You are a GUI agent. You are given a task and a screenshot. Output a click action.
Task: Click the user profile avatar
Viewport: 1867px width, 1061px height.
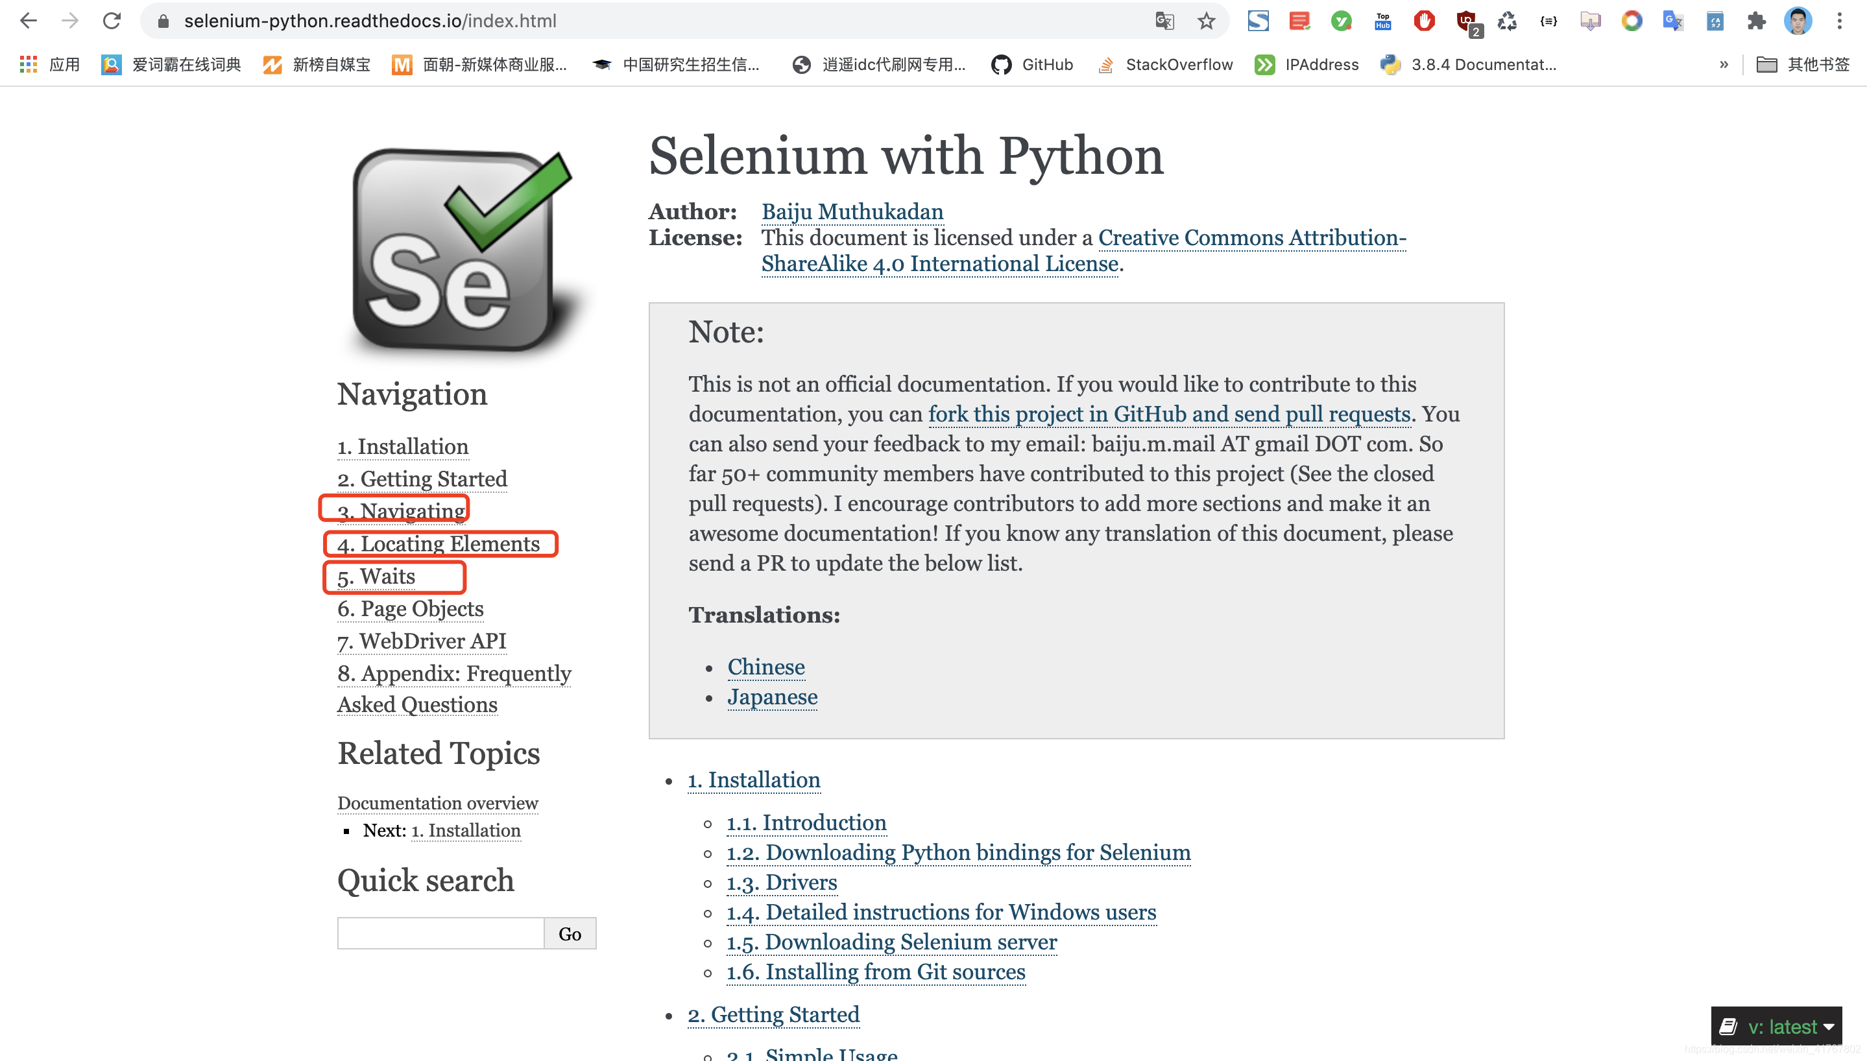pos(1797,20)
